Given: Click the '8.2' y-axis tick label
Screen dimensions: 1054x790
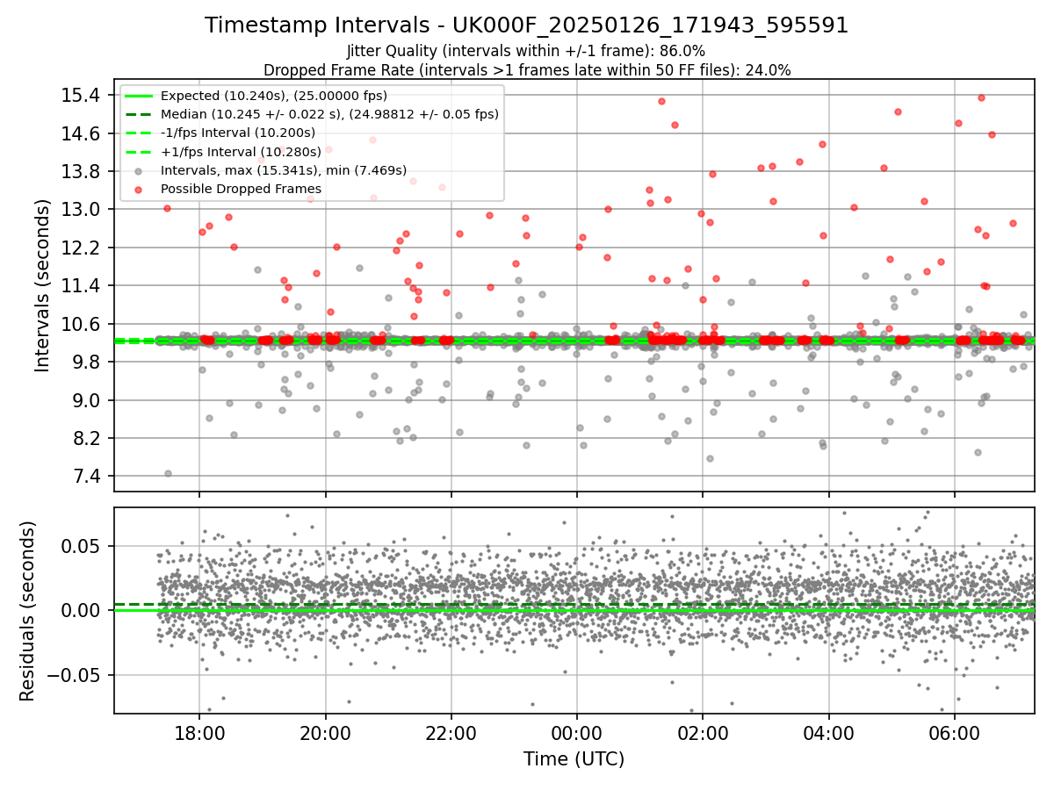Looking at the screenshot, I should (x=87, y=438).
